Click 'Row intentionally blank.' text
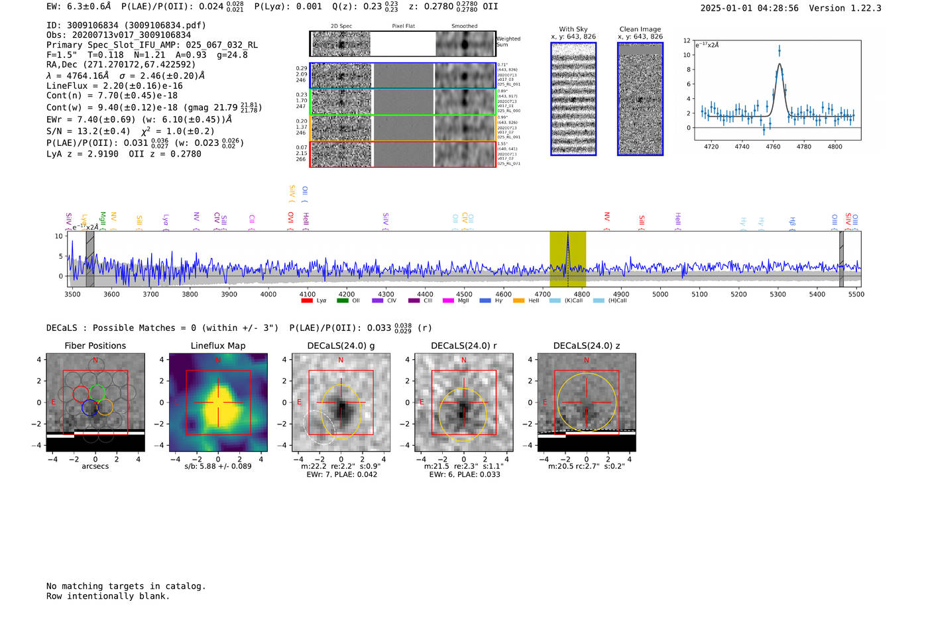This screenshot has width=928, height=632. [108, 596]
